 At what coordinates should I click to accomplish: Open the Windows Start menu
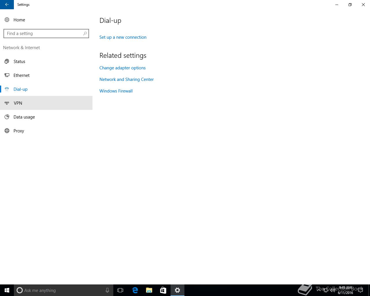tap(7, 290)
